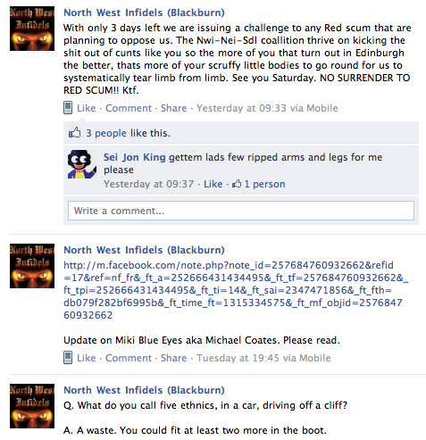Screen dimensions: 426x440
Task: Click the mobile phone icon under first post
Action: [x=68, y=108]
